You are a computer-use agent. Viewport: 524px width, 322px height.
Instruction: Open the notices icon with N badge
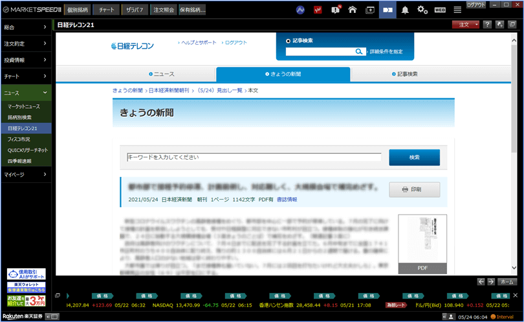click(x=336, y=10)
